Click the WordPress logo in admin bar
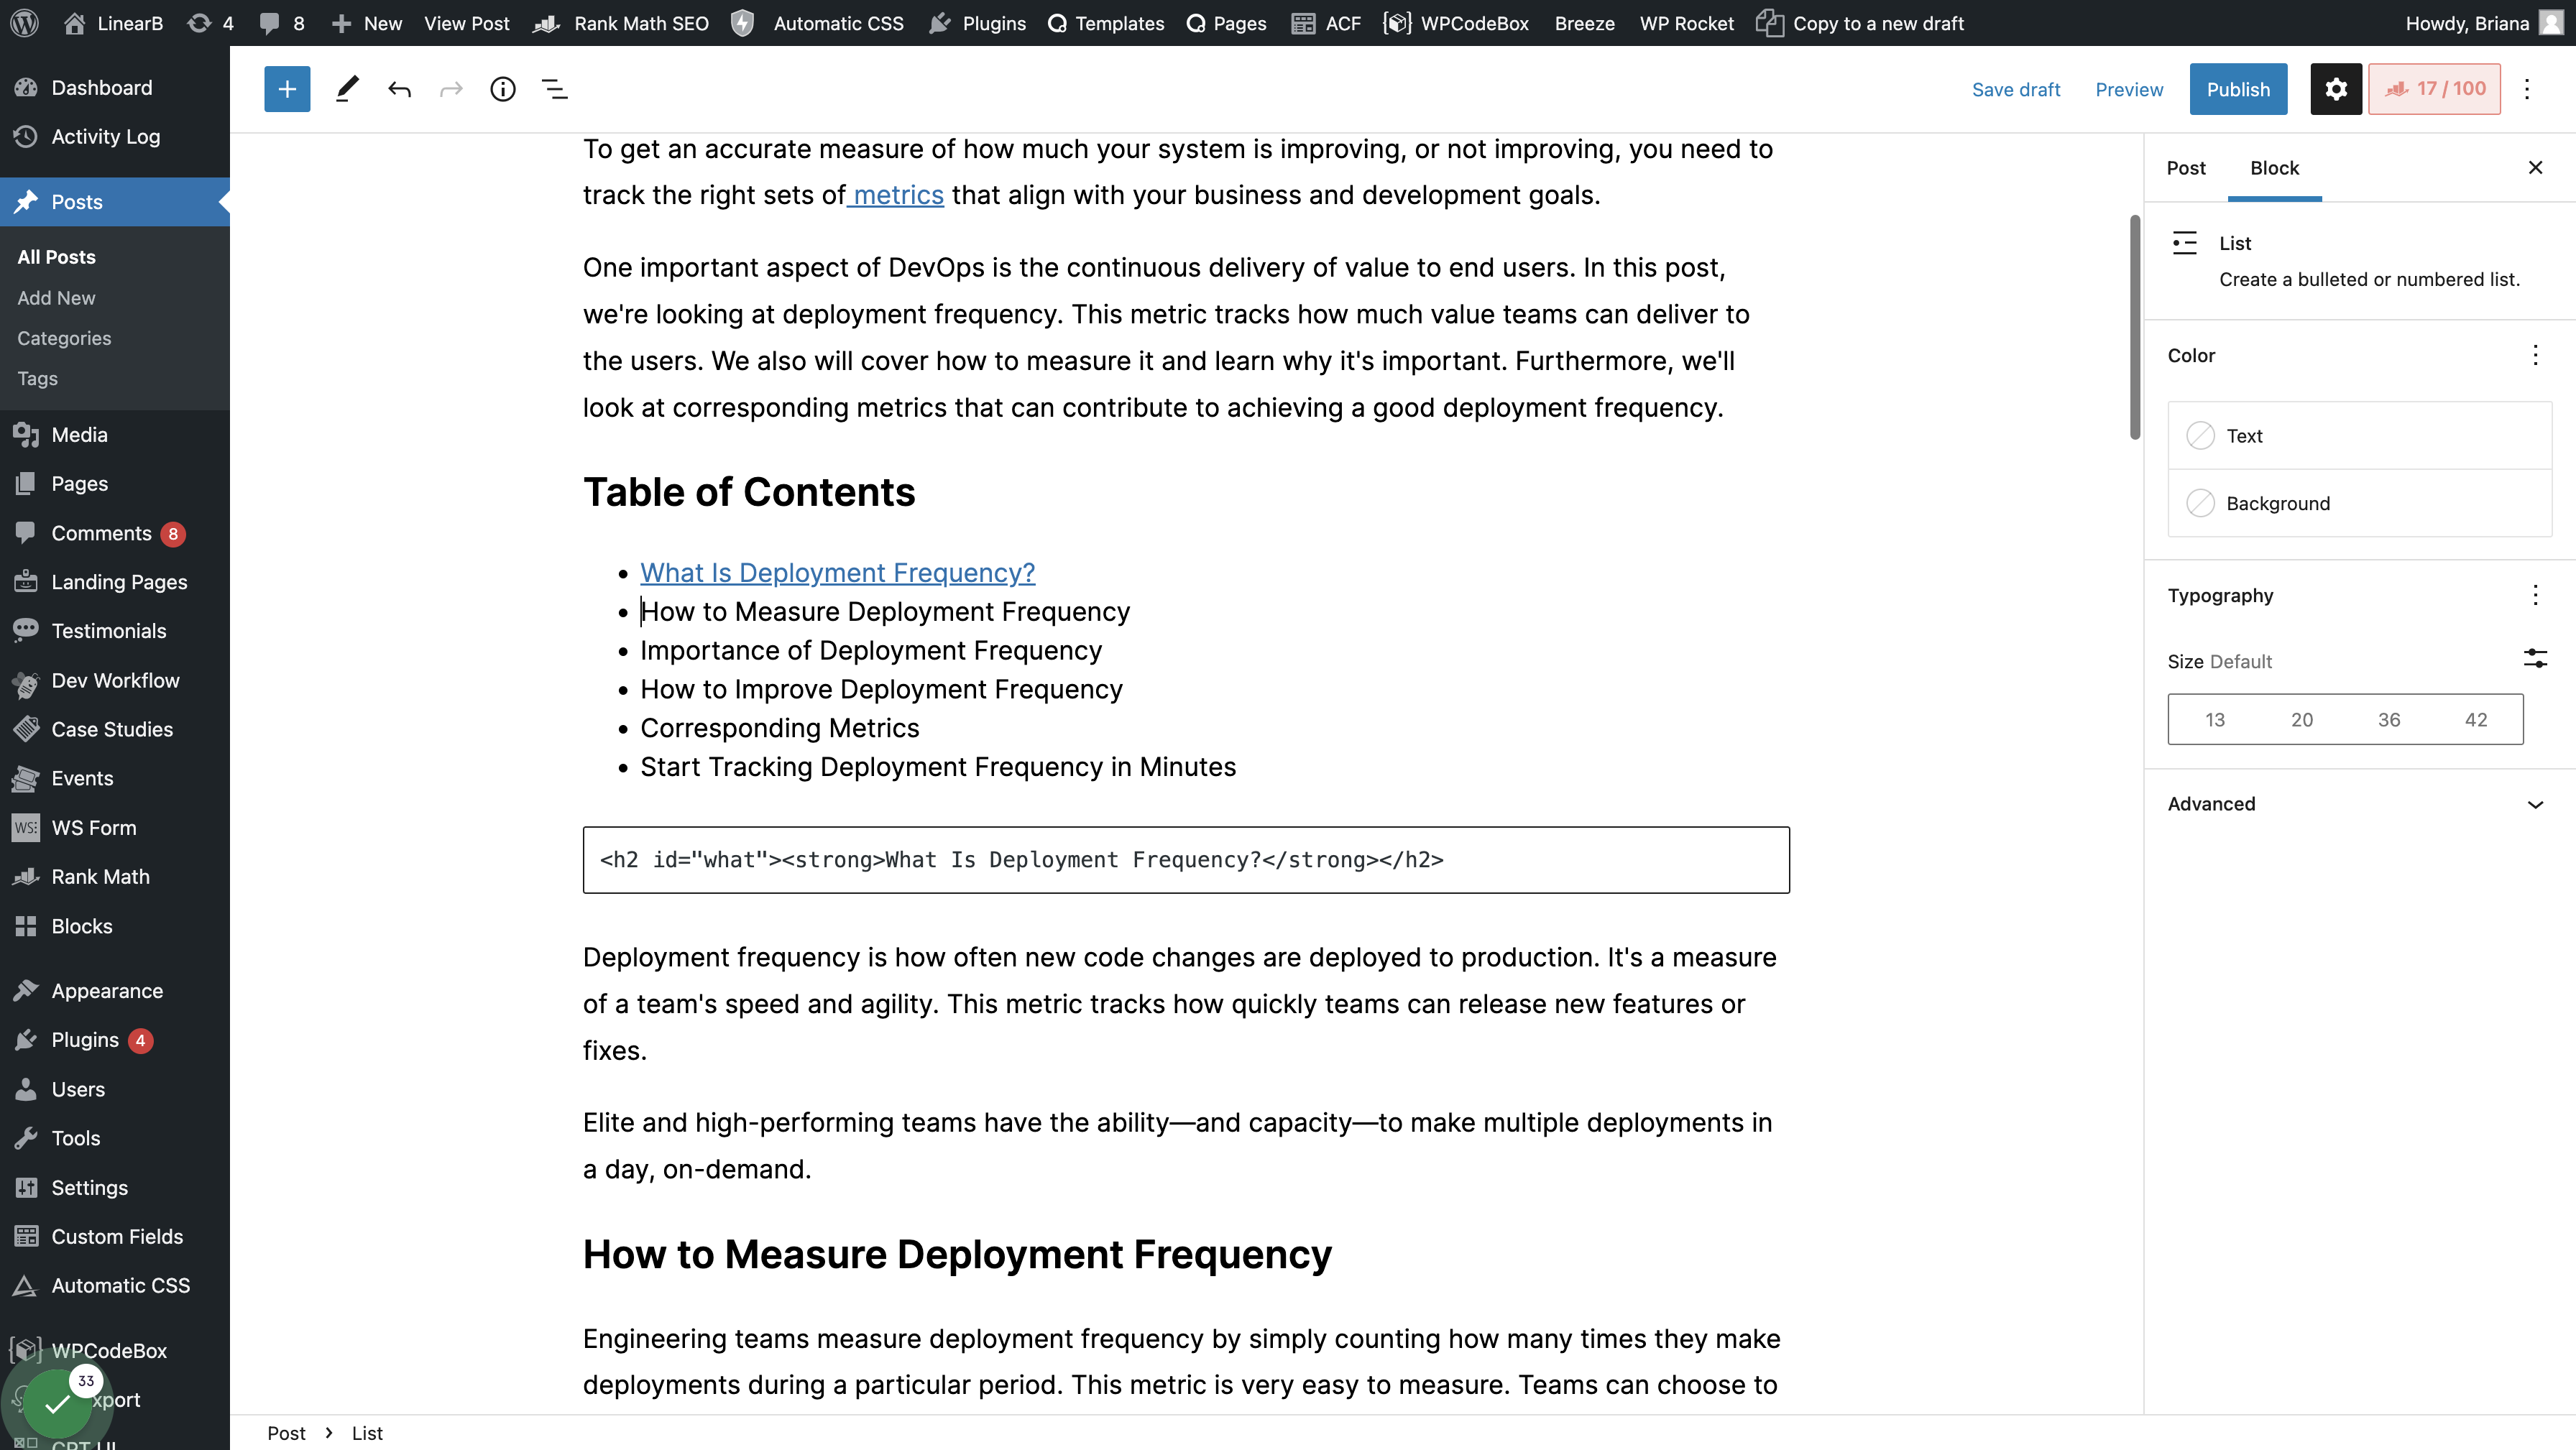The height and width of the screenshot is (1450, 2576). 25,23
